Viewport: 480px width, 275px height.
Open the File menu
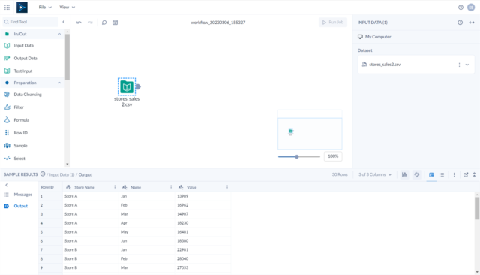(x=45, y=7)
